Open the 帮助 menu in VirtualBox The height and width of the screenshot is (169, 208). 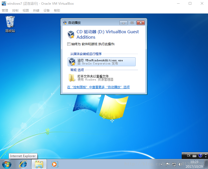tap(57, 10)
